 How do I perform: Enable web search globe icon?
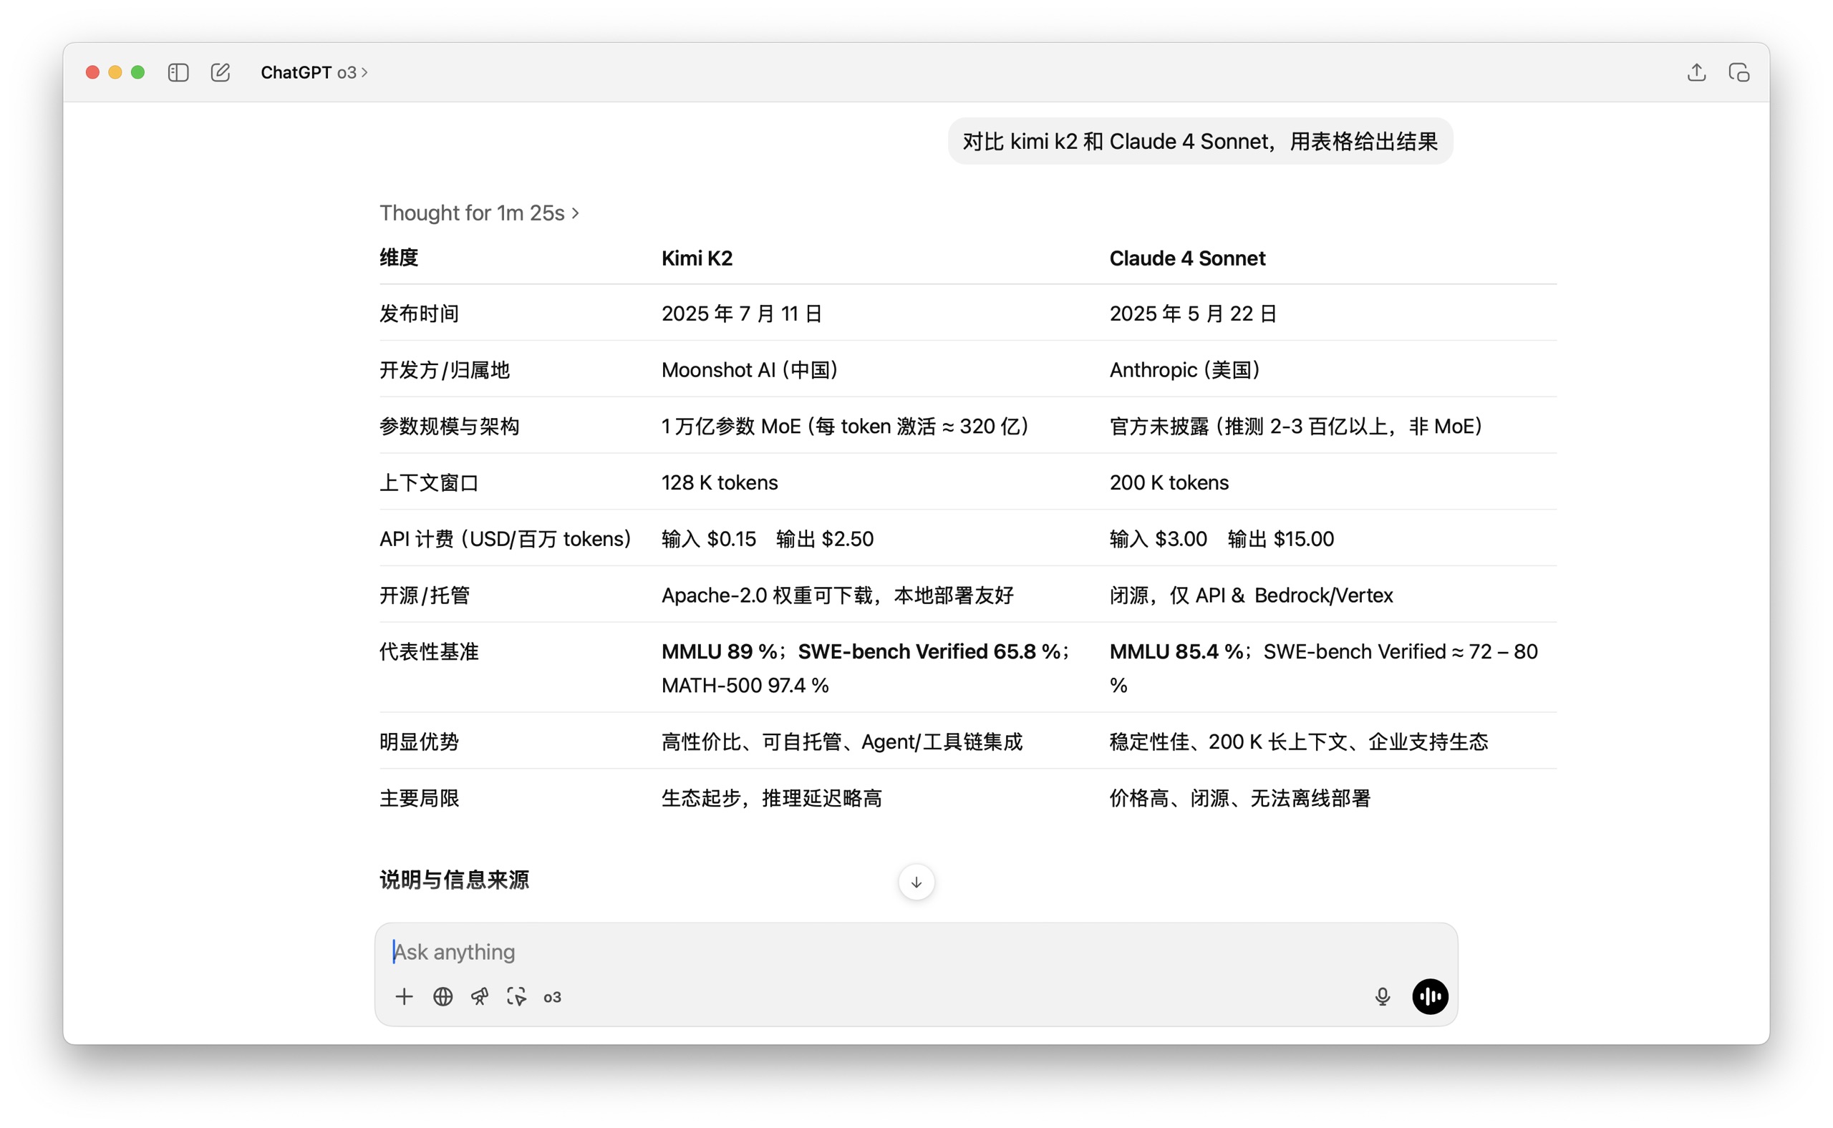(442, 997)
